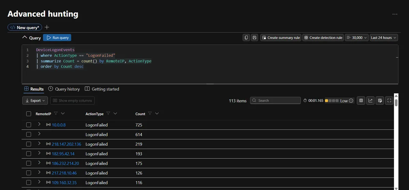Click the filter icon on ActionType column

click(x=108, y=114)
